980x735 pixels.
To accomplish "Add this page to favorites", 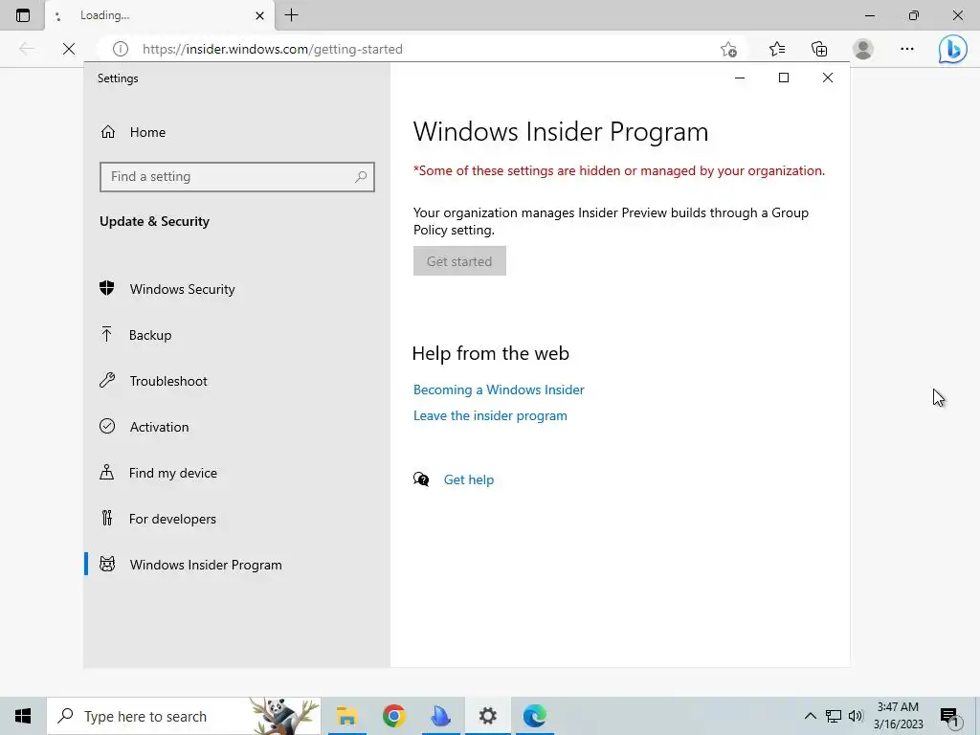I will (728, 49).
